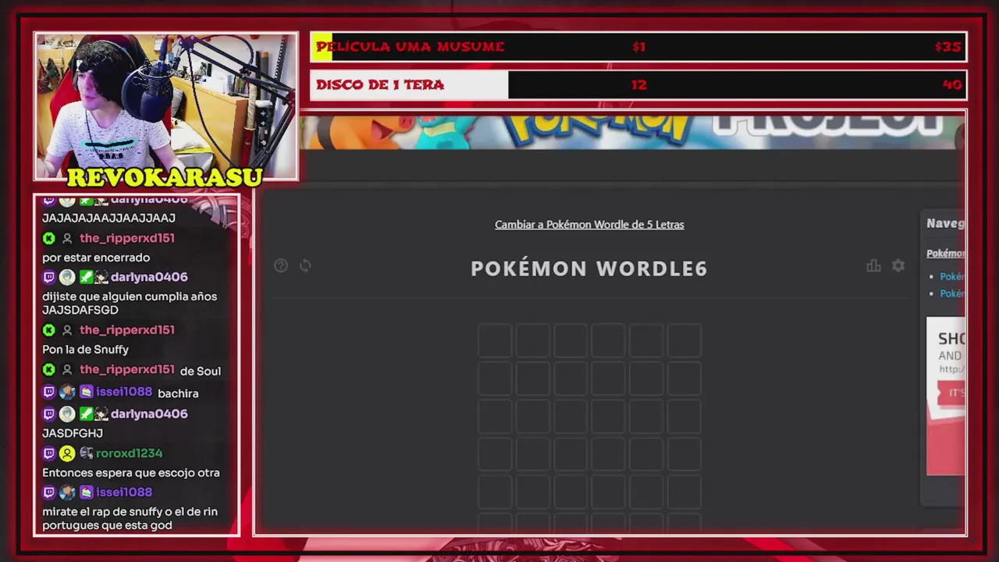This screenshot has height=562, width=999.
Task: Click the green sword badge above 'JASDFGHJ'
Action: (x=86, y=414)
